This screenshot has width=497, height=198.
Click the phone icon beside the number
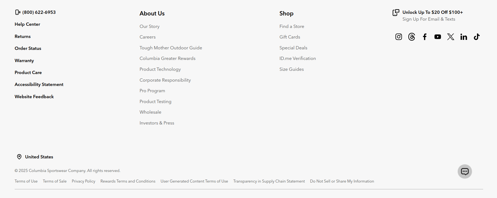[18, 12]
